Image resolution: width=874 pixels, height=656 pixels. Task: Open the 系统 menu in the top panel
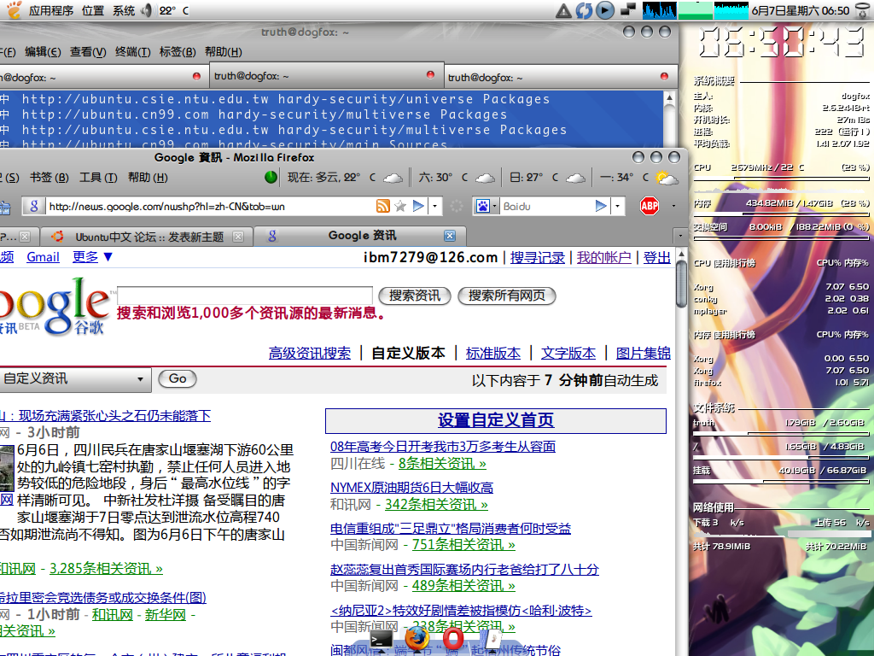pyautogui.click(x=123, y=10)
